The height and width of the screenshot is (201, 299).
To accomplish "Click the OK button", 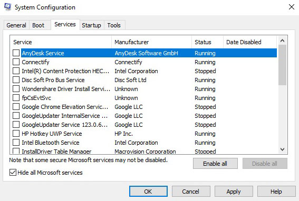I will click(148, 192).
